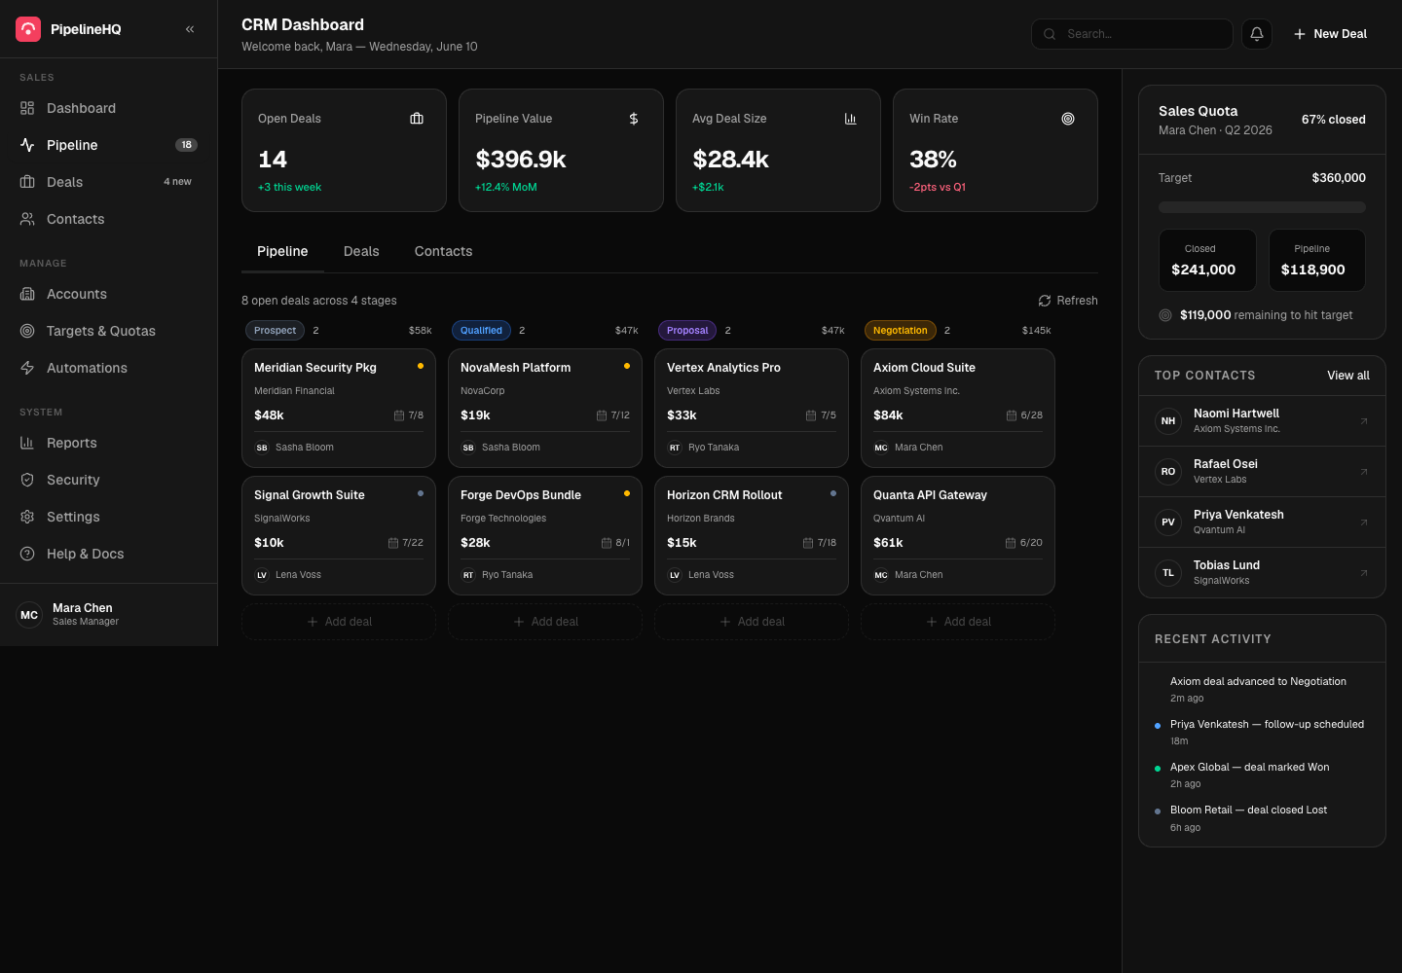The image size is (1402, 973).
Task: Open Meridian Security Pkg deal card
Action: pos(339,409)
